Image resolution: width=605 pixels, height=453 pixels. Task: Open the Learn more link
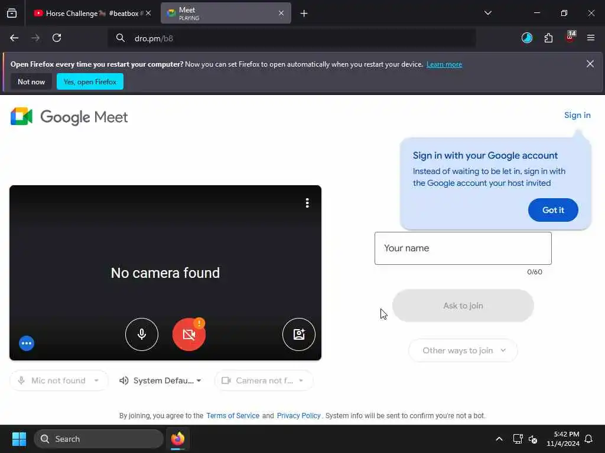click(444, 64)
